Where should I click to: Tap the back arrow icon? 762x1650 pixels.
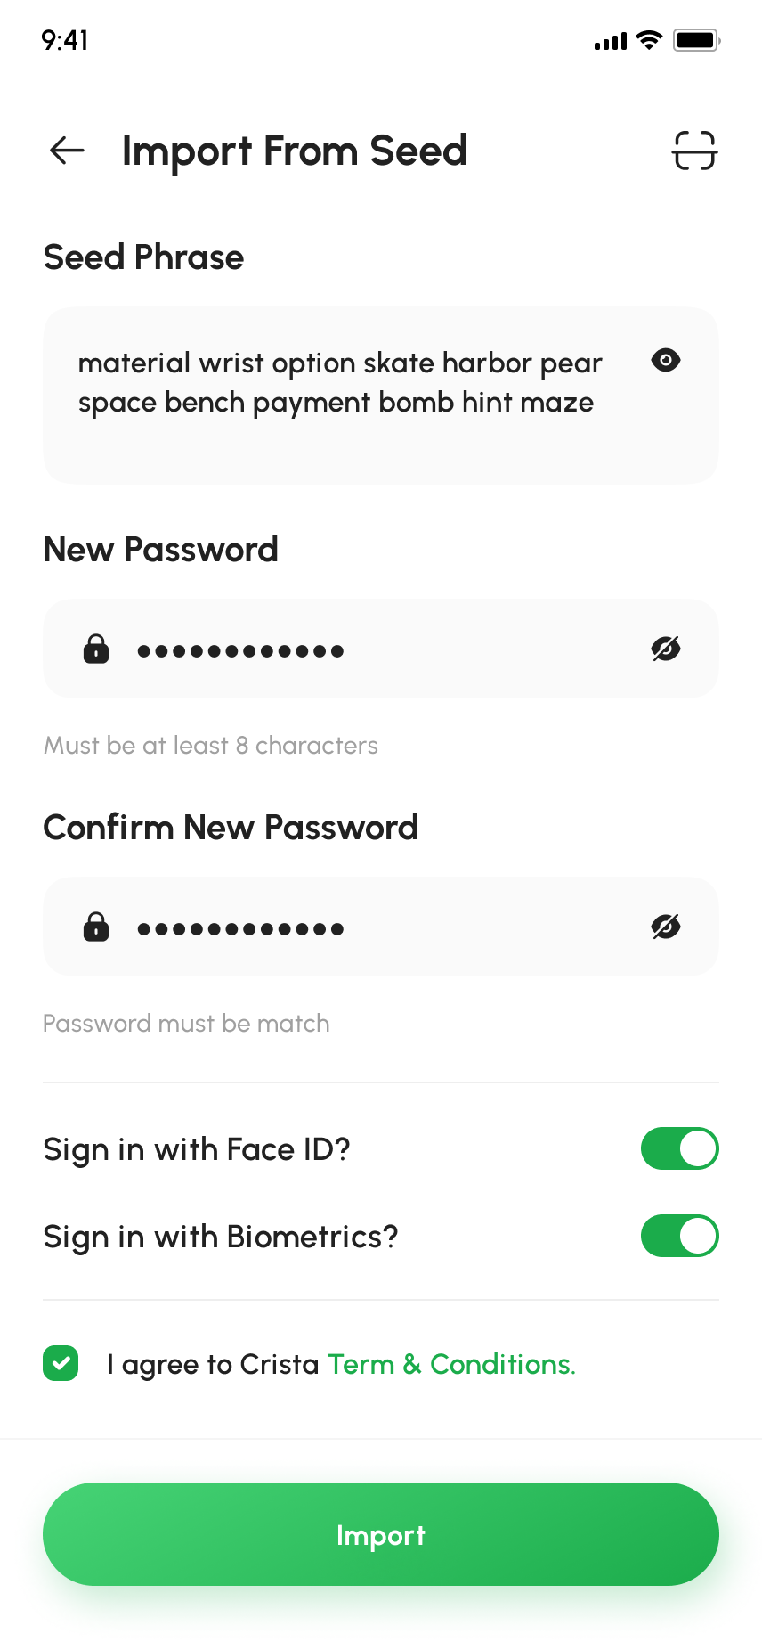67,151
